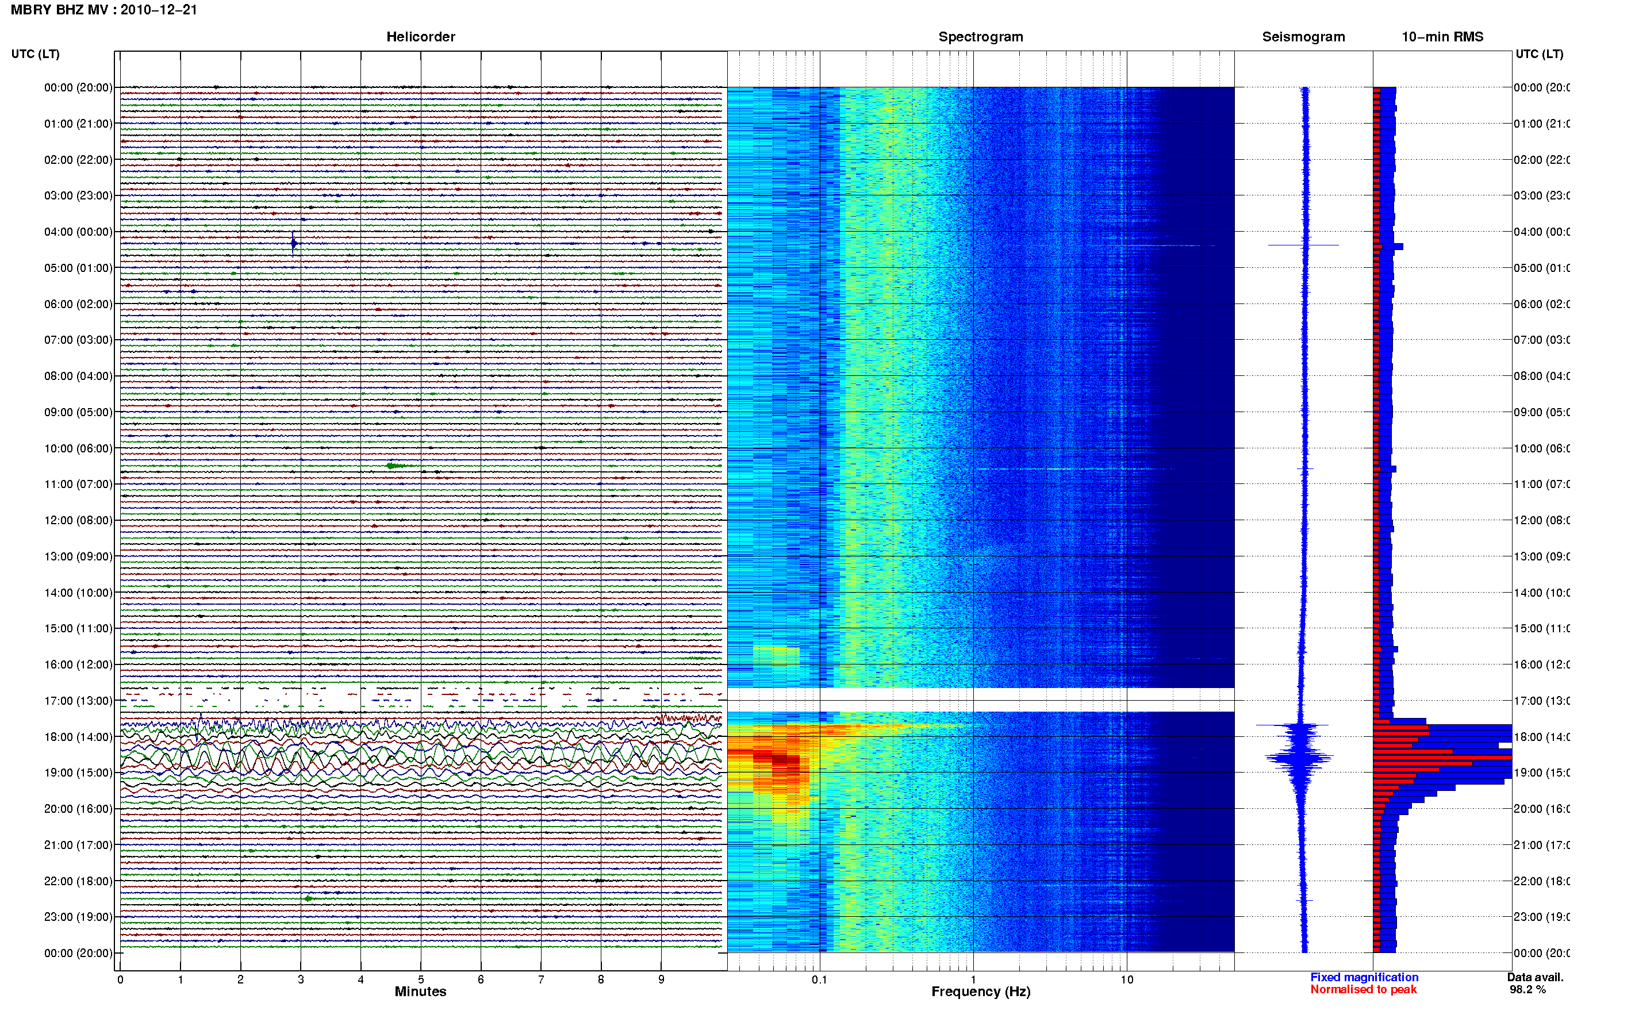The image size is (1635, 1022).
Task: Click the blue "Fixed magnification" legend text
Action: point(1364,977)
